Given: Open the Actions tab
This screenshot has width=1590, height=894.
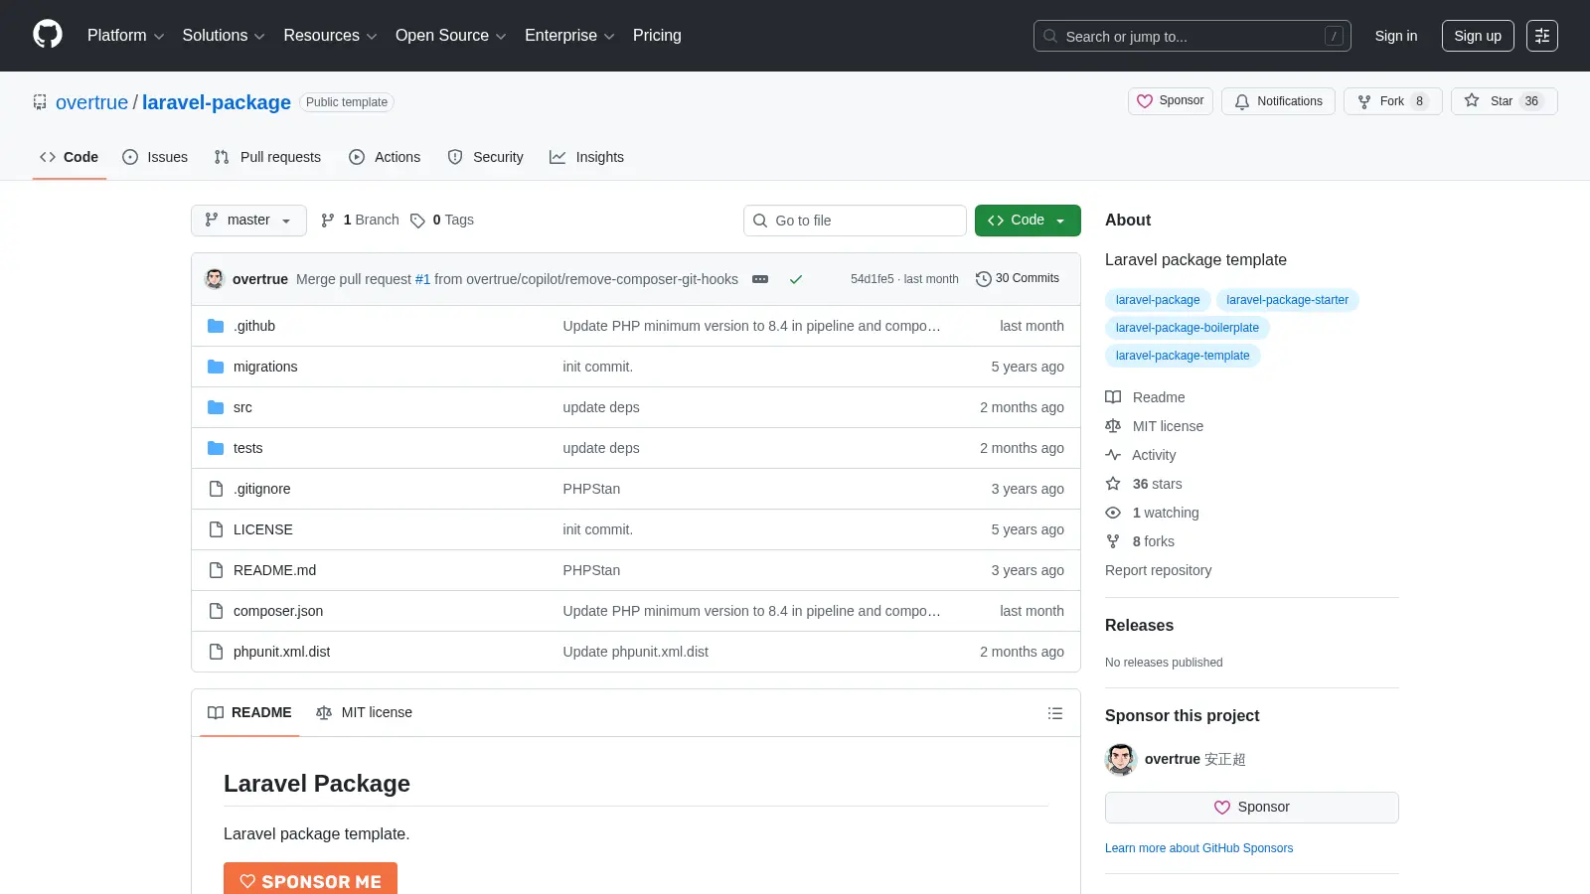Looking at the screenshot, I should tap(385, 157).
